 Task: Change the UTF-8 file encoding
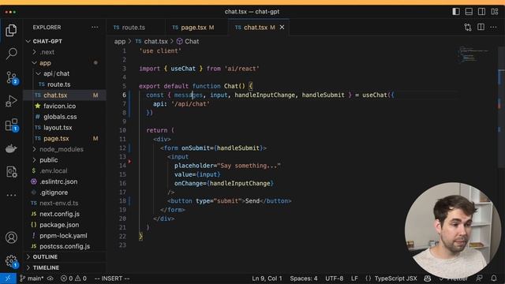335,278
